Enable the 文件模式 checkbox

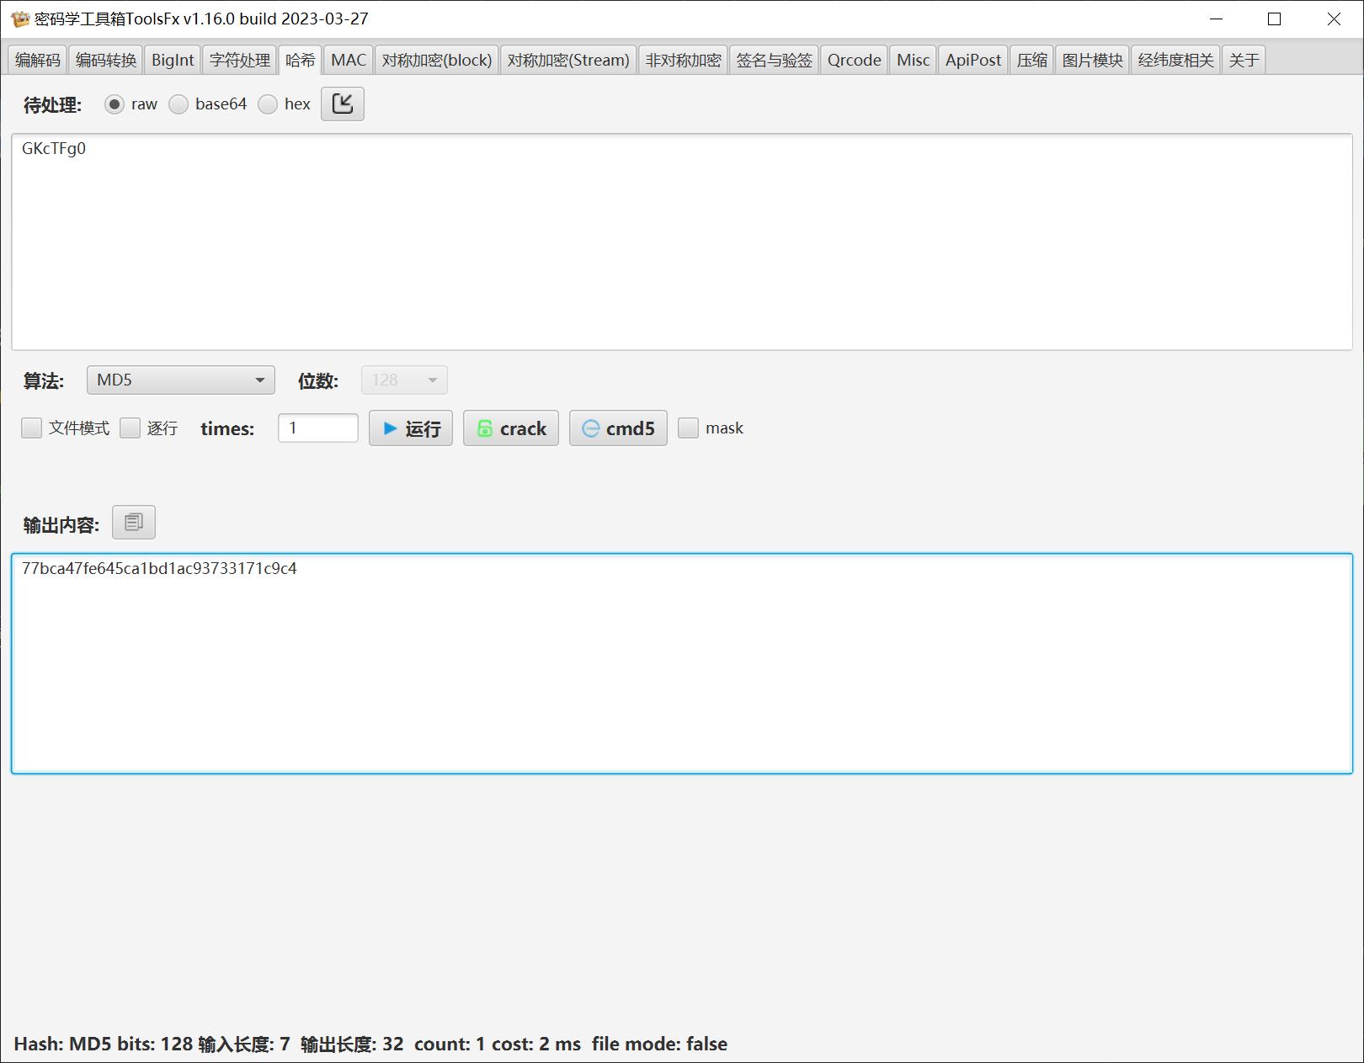(x=32, y=428)
